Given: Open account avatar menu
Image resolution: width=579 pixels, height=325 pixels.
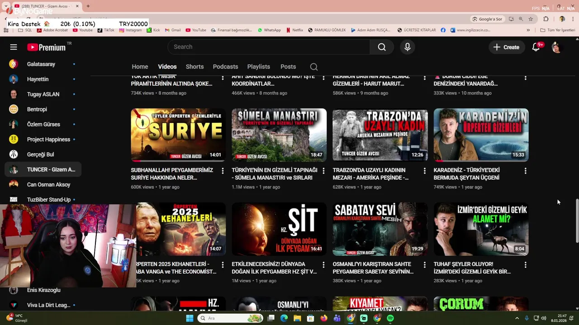Looking at the screenshot, I should (x=556, y=47).
